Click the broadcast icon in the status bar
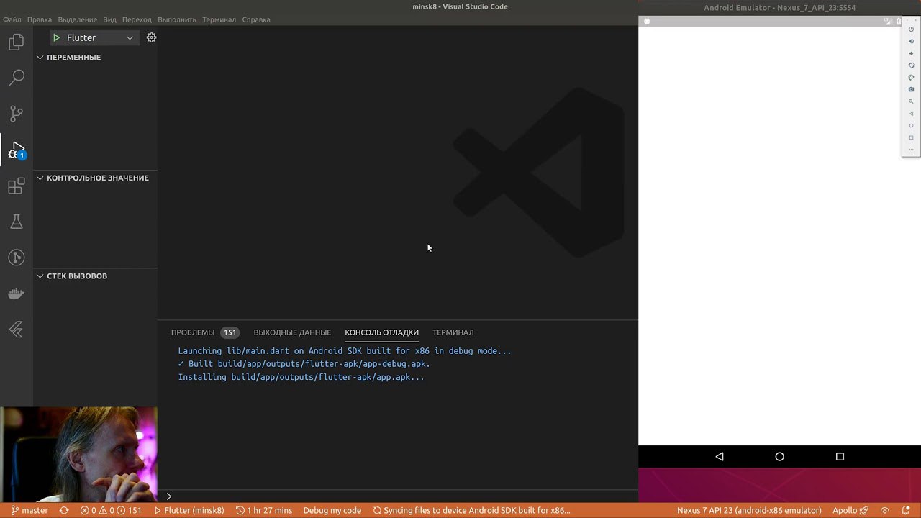 click(x=885, y=510)
